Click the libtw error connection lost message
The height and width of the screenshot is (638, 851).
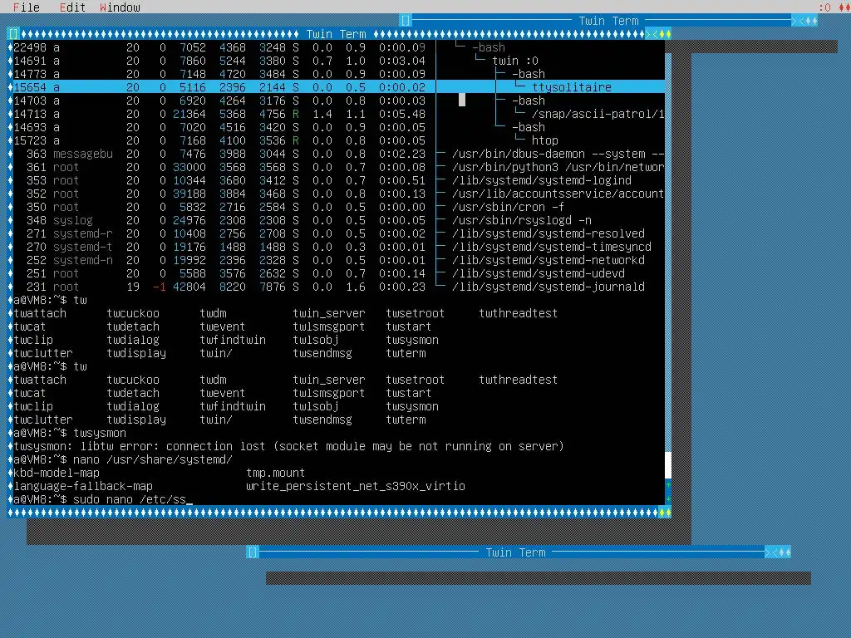pos(288,446)
